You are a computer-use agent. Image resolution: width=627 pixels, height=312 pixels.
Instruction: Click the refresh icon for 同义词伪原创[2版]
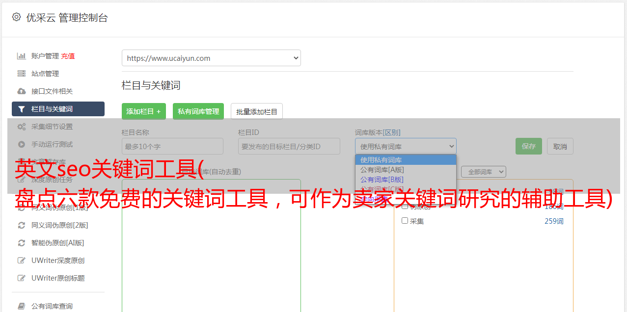(22, 225)
